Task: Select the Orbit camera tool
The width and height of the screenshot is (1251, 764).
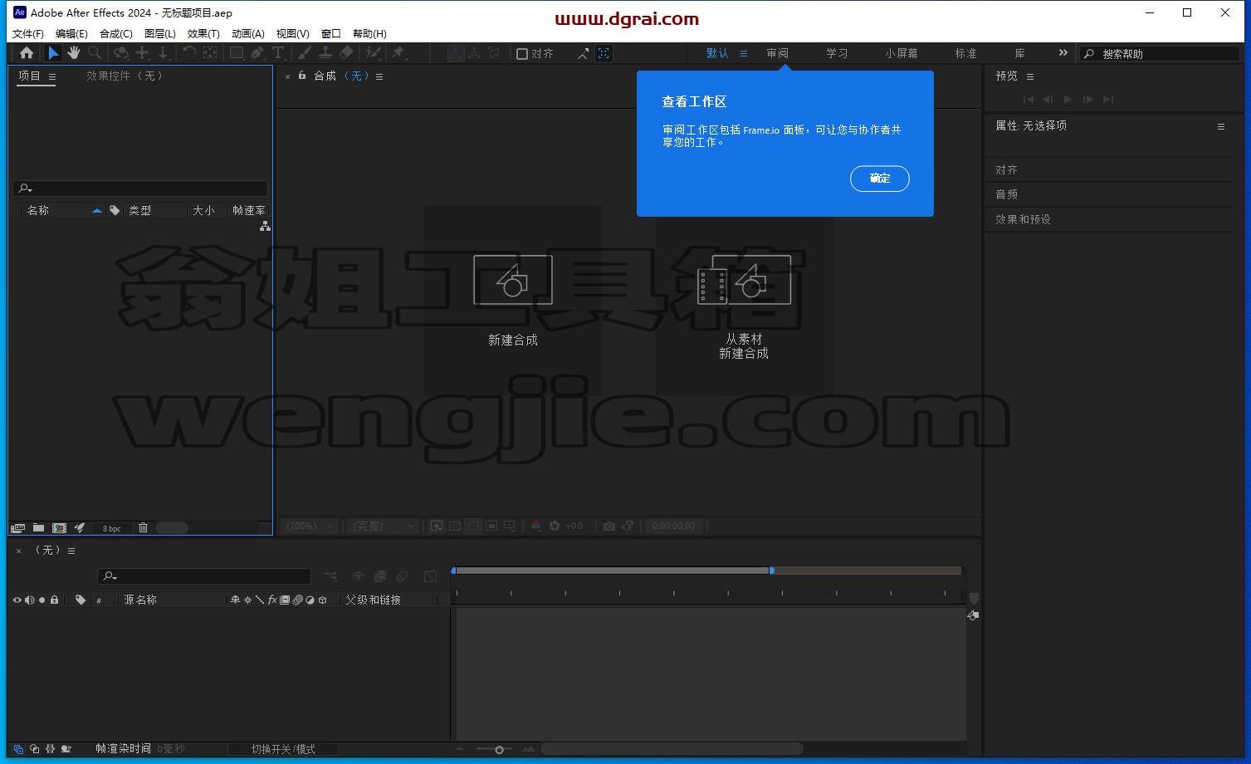Action: [x=121, y=53]
